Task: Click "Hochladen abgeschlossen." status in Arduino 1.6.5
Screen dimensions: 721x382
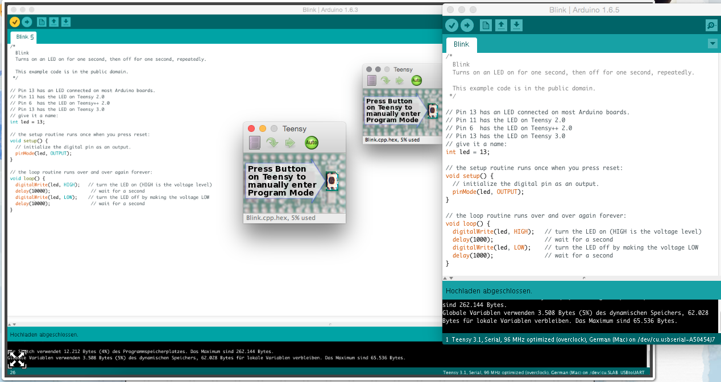Action: point(489,290)
